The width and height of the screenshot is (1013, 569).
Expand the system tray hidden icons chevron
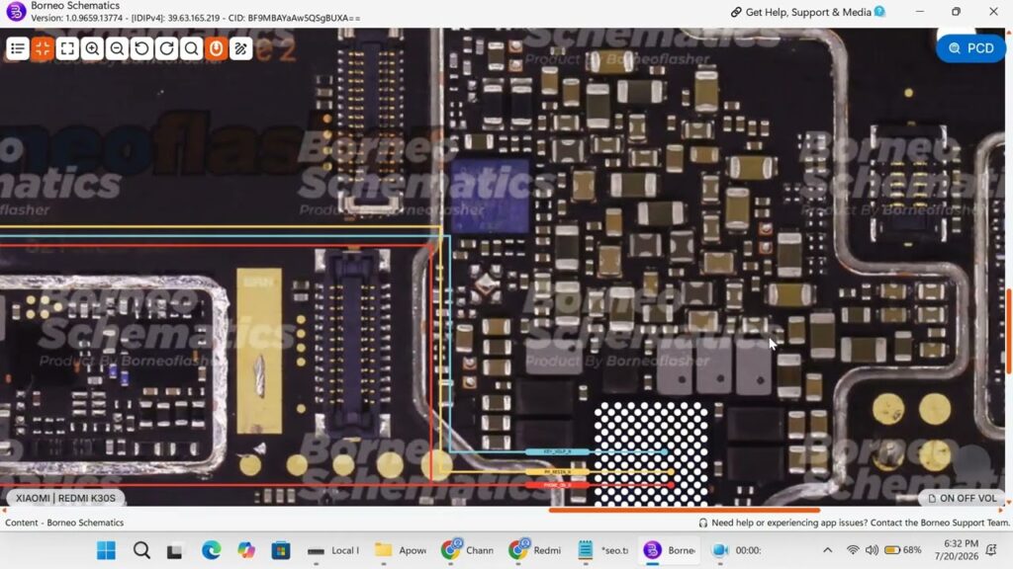click(x=828, y=550)
